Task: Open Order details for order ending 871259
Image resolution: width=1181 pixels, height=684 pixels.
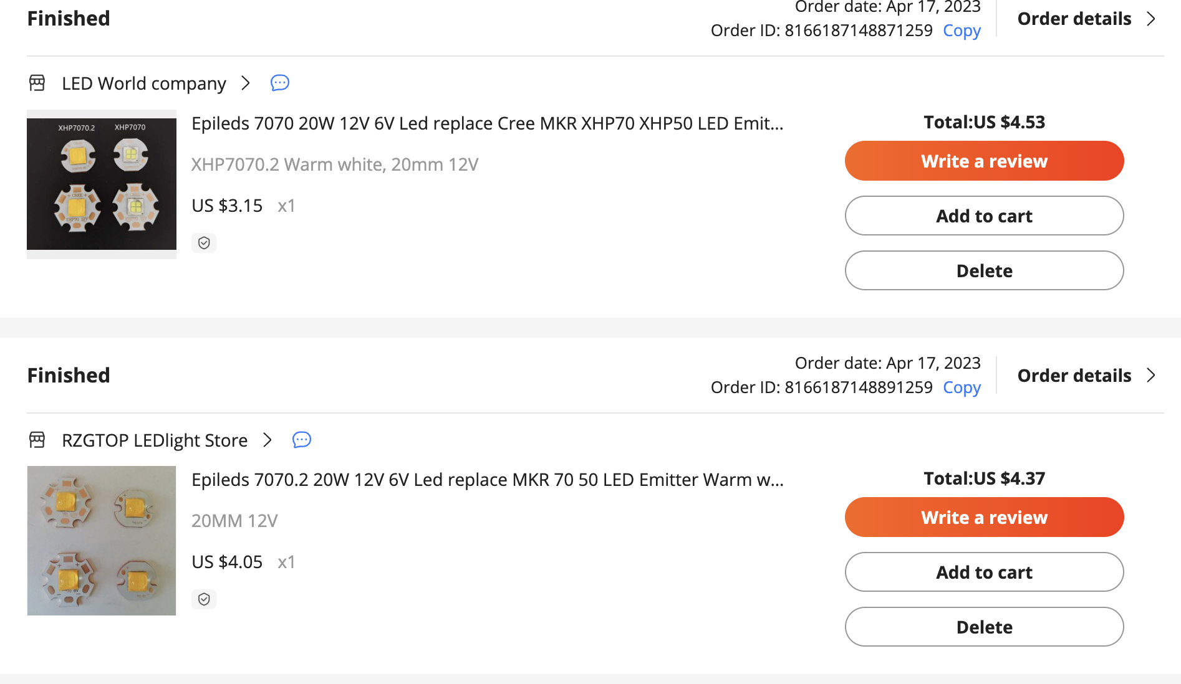Action: (1086, 19)
